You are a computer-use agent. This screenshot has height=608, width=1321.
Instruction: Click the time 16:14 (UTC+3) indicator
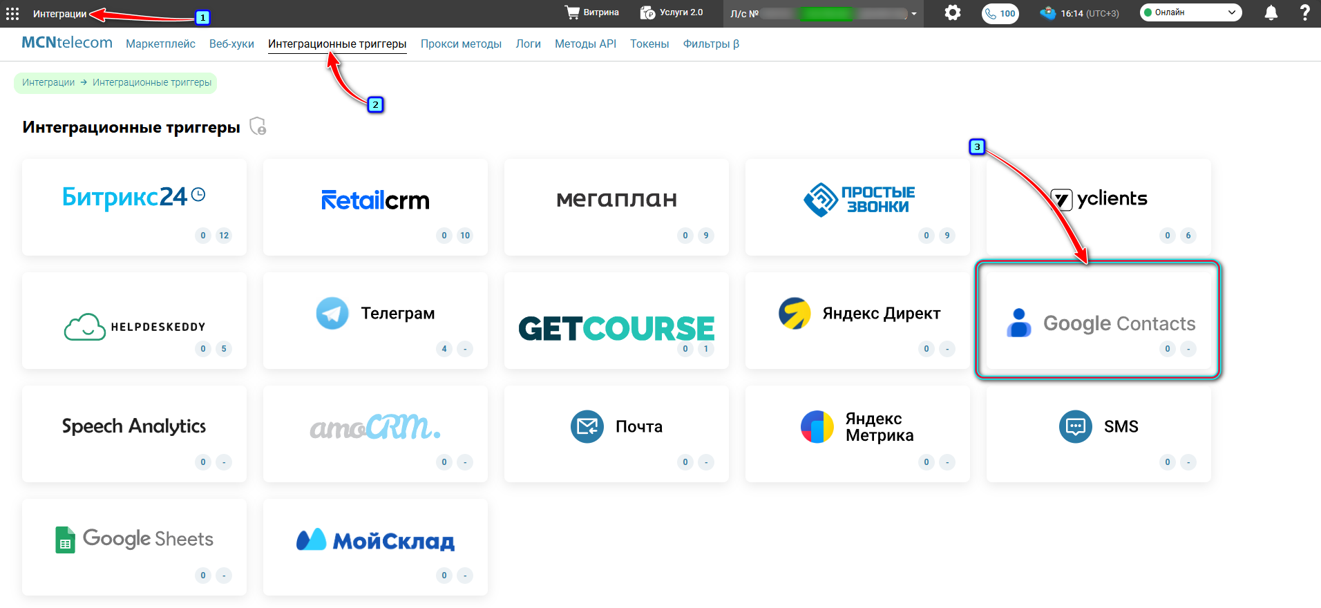point(1080,13)
